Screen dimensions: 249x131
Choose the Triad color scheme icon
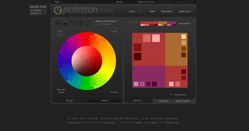(73, 23)
